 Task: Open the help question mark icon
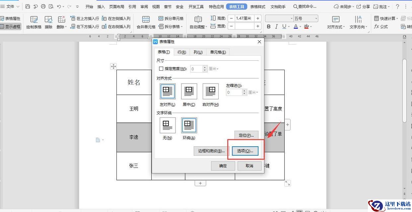click(x=397, y=7)
